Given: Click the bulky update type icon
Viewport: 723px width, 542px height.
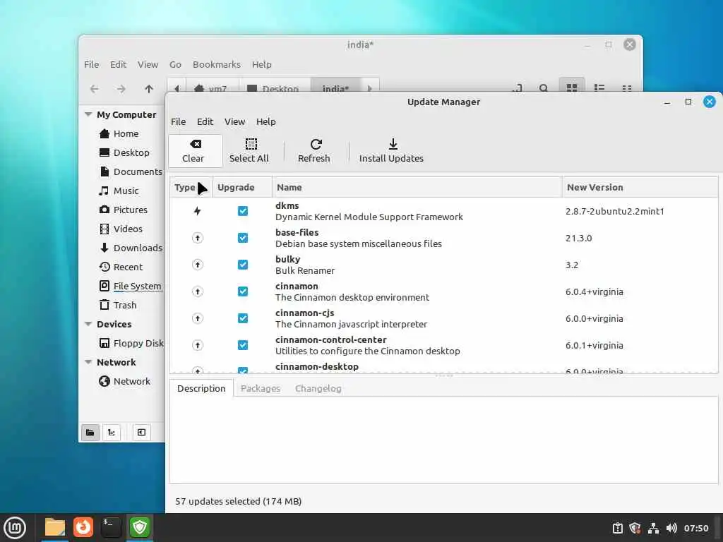Looking at the screenshot, I should tap(198, 265).
